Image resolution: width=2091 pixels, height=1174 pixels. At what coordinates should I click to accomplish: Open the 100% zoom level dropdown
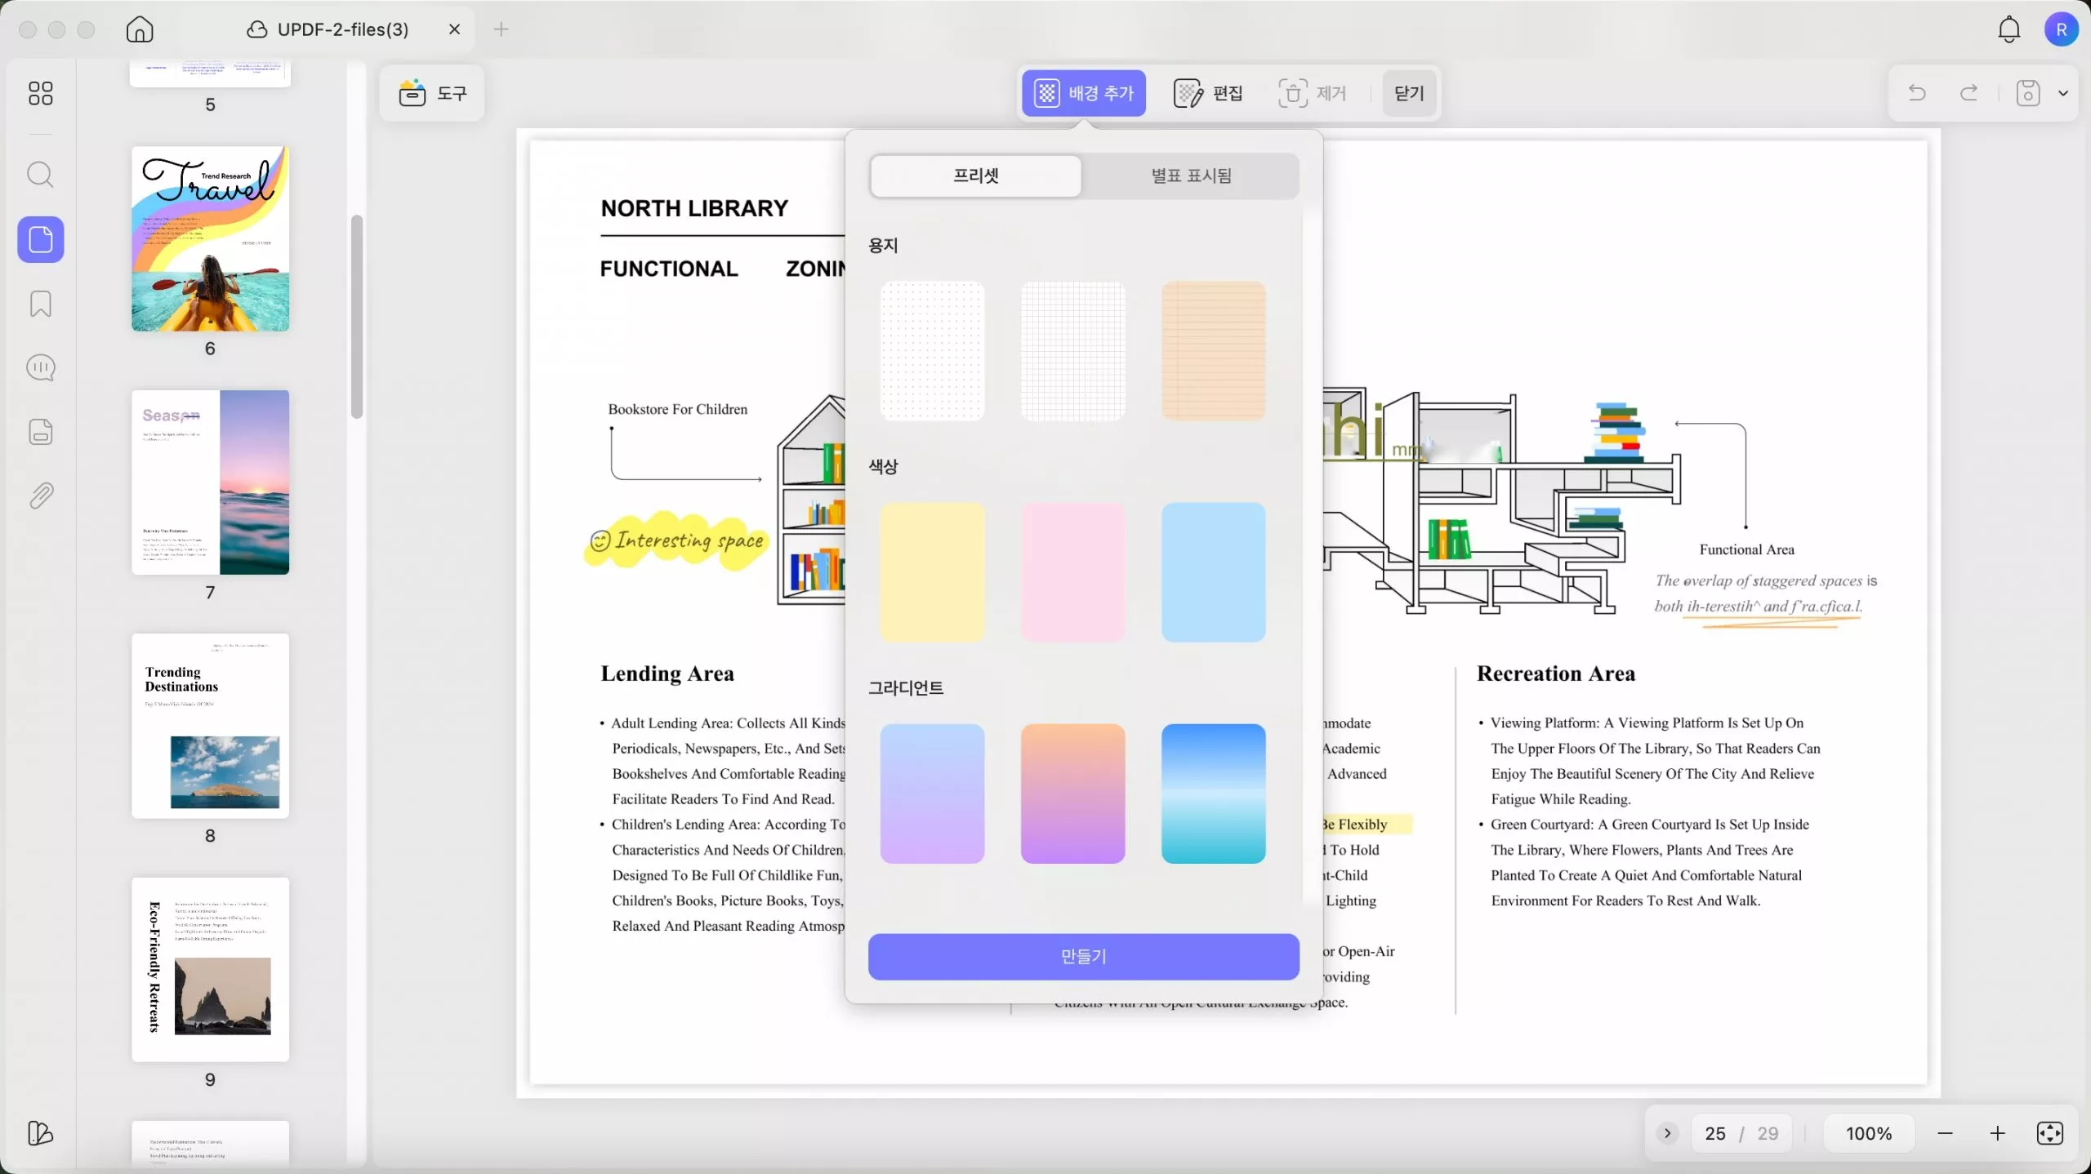[x=1868, y=1133]
